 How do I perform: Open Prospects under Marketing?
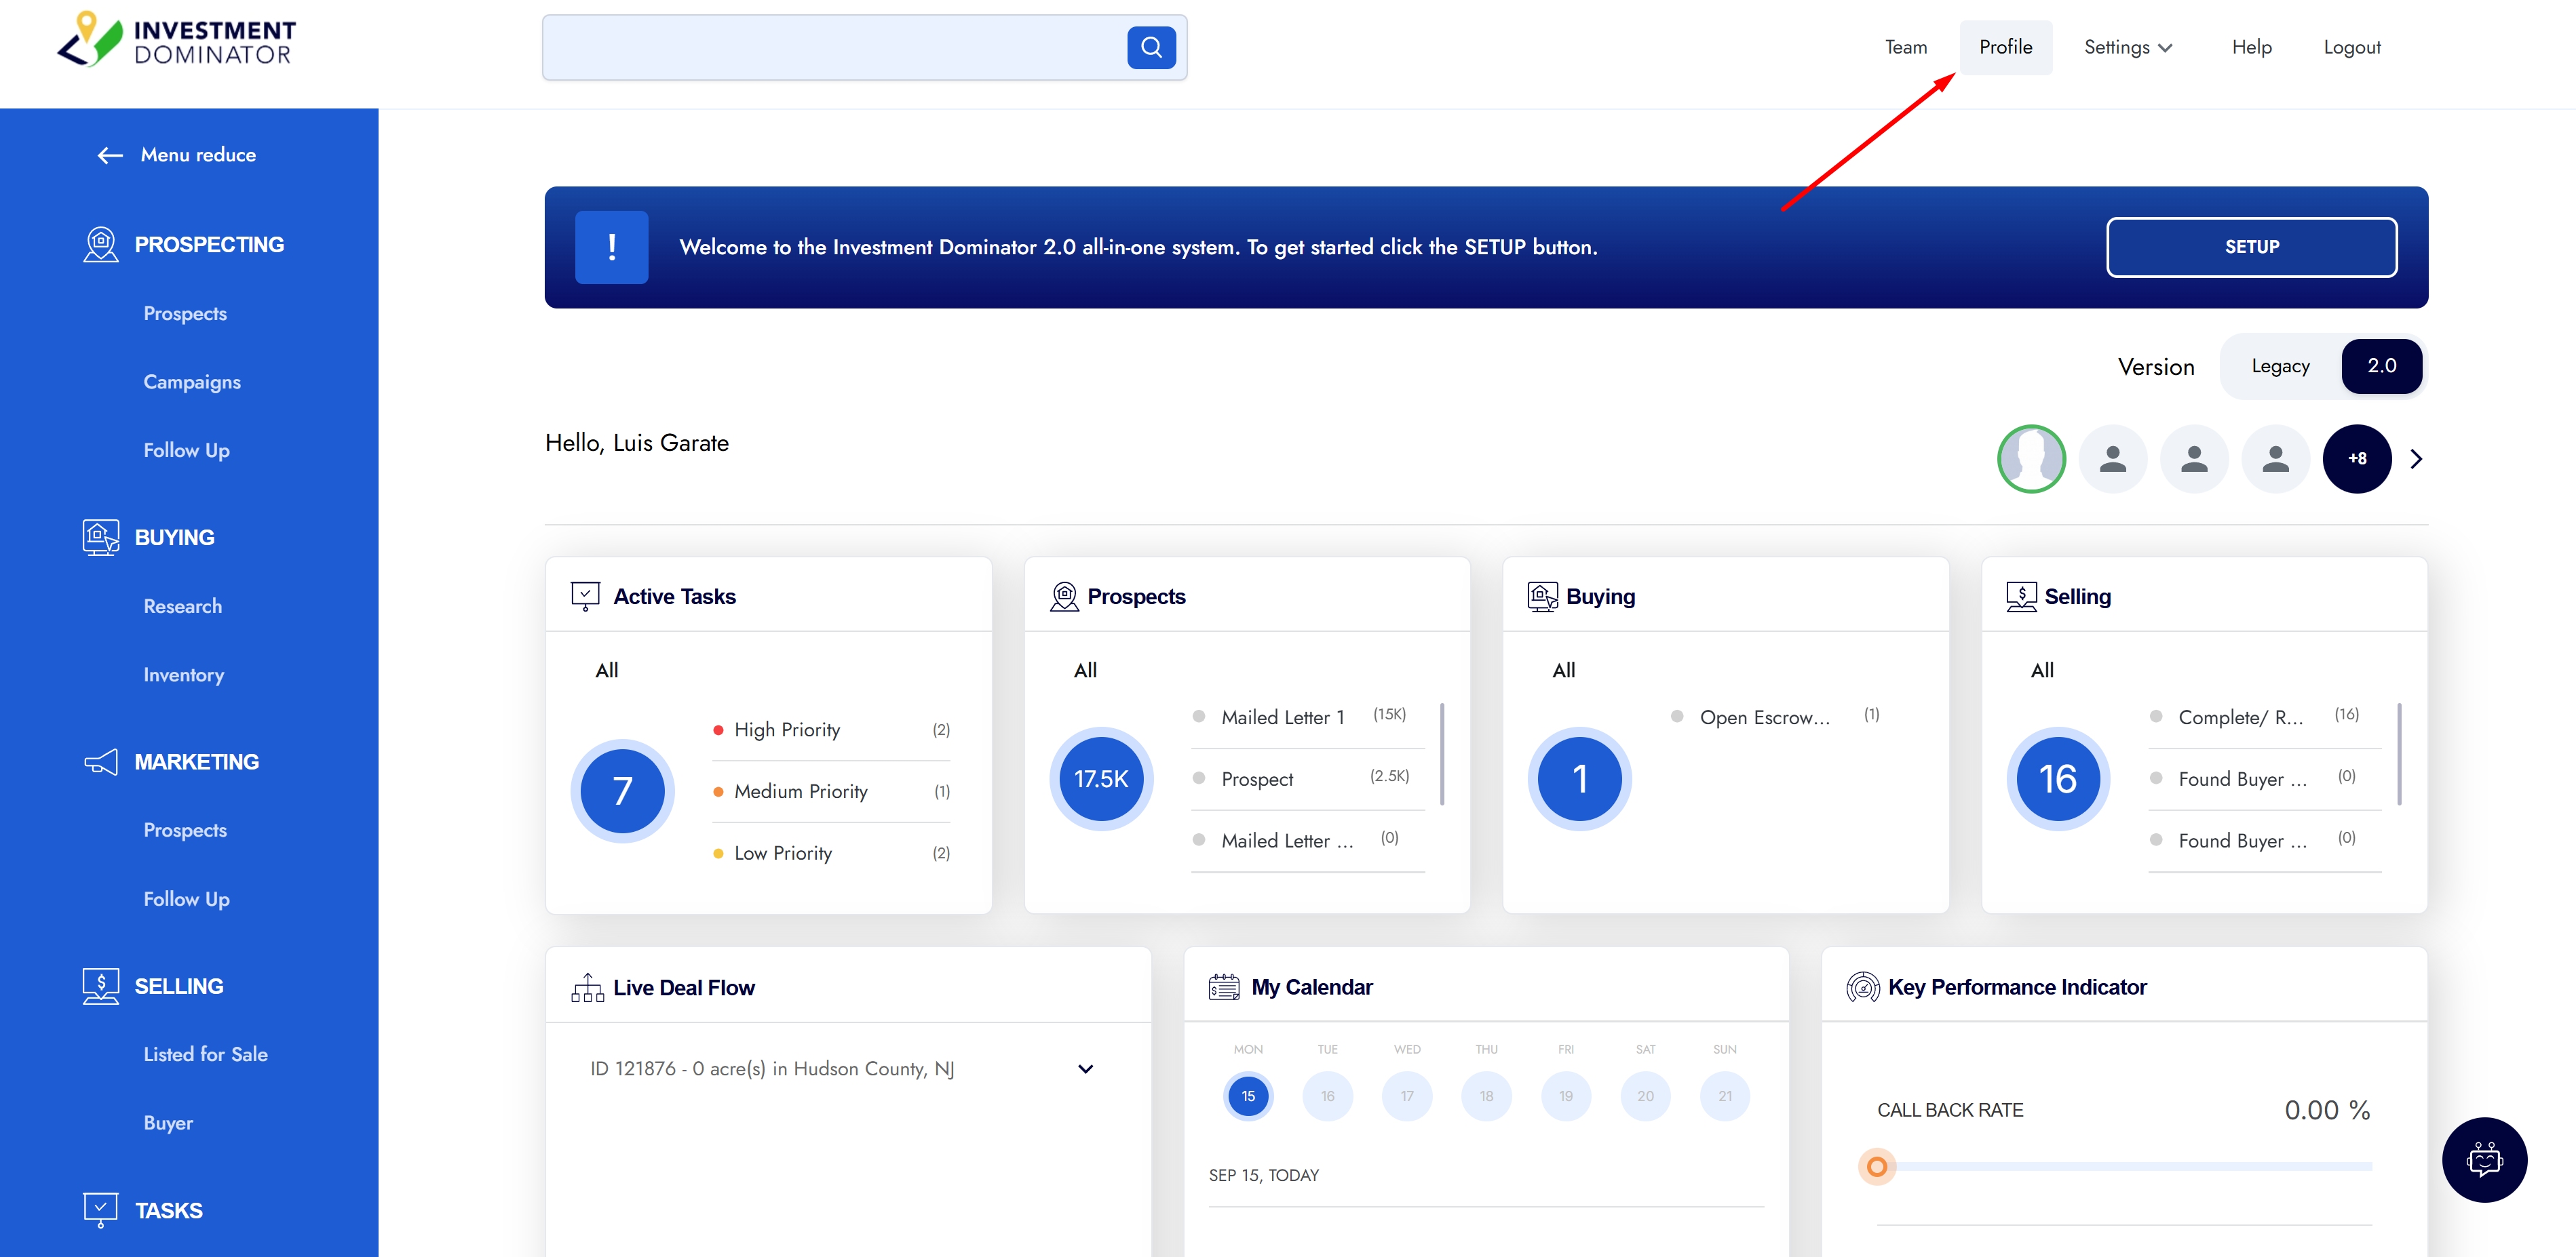(185, 831)
